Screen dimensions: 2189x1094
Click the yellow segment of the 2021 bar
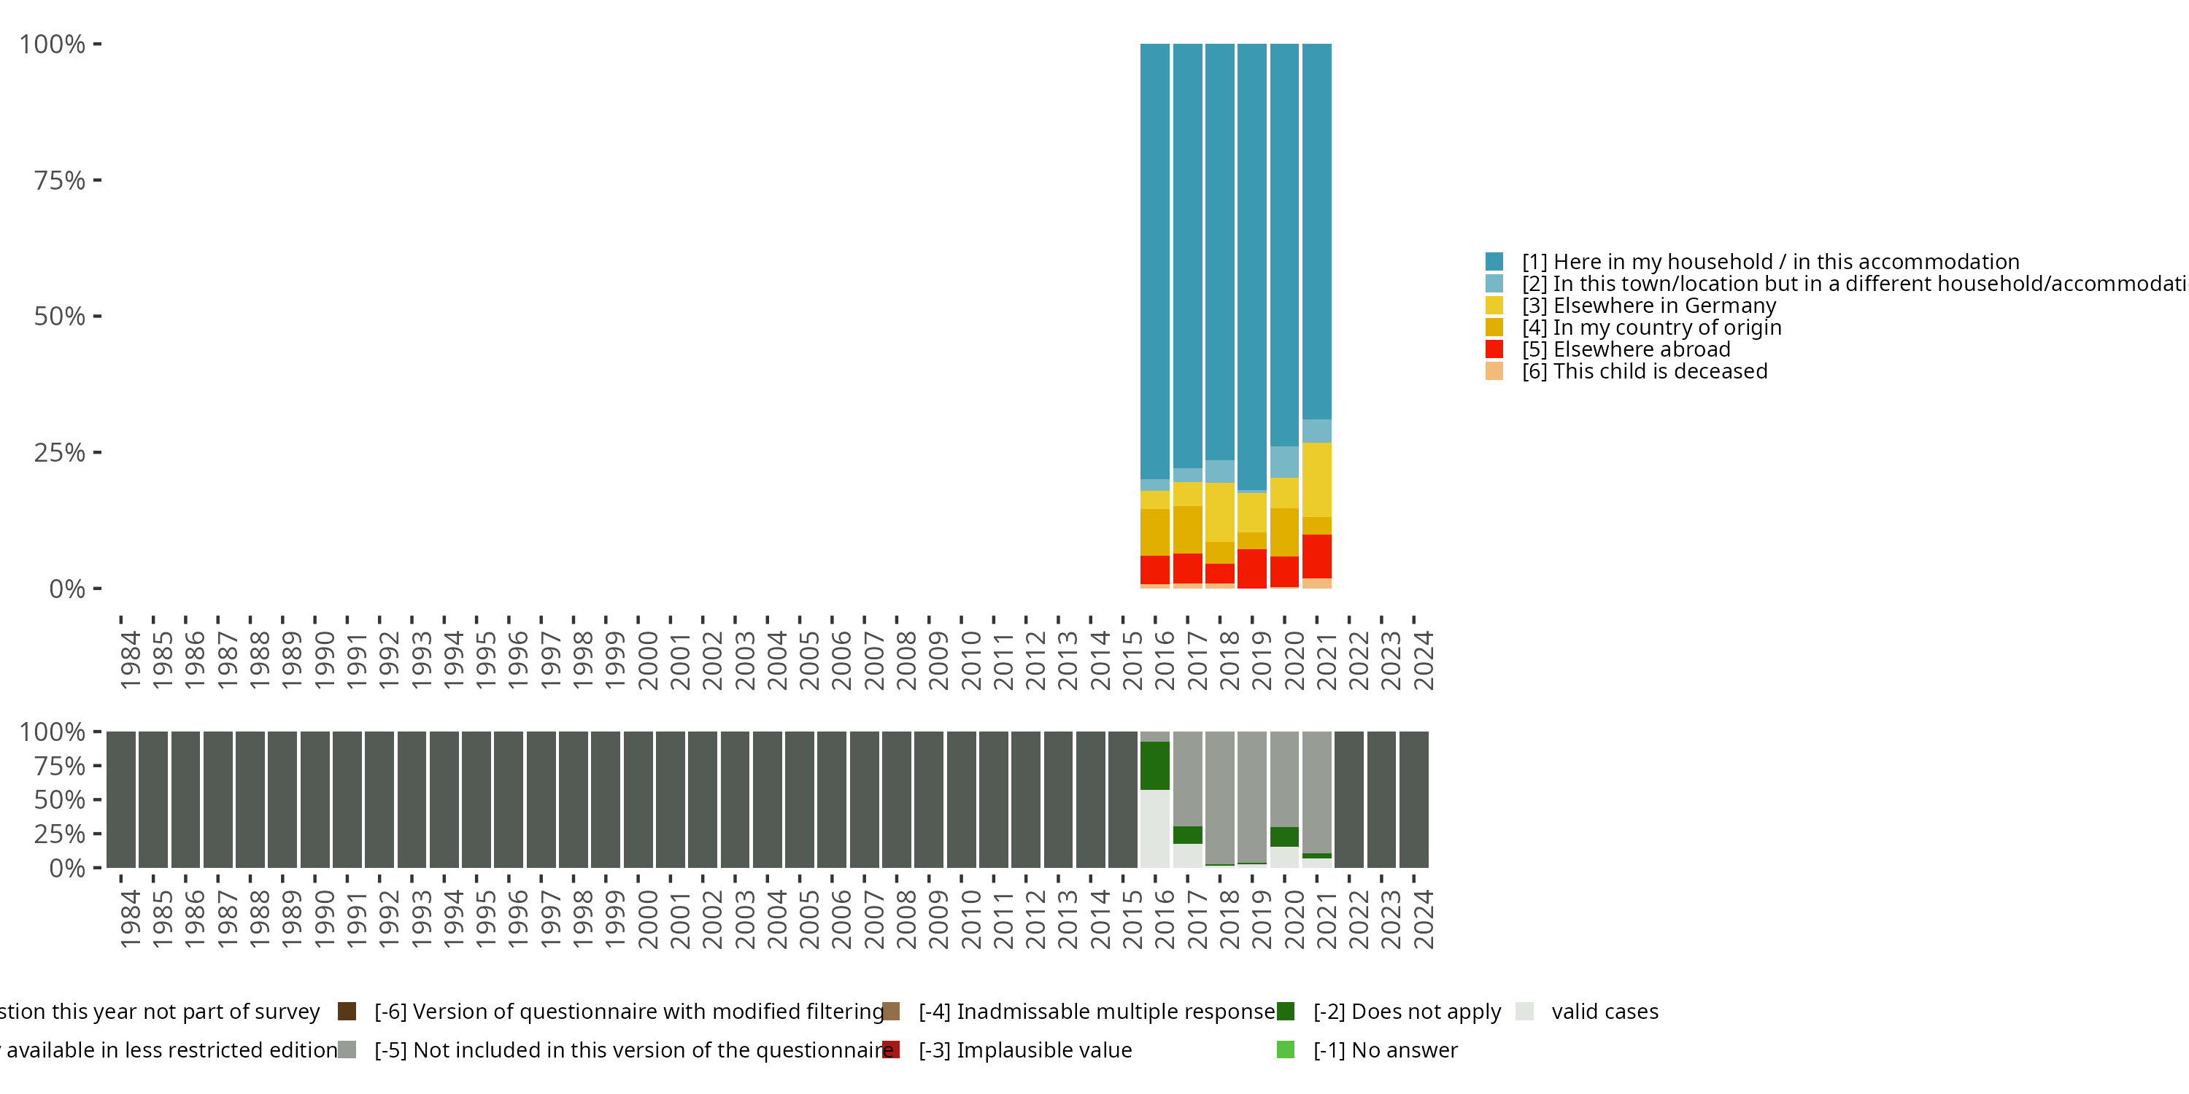tap(1316, 480)
